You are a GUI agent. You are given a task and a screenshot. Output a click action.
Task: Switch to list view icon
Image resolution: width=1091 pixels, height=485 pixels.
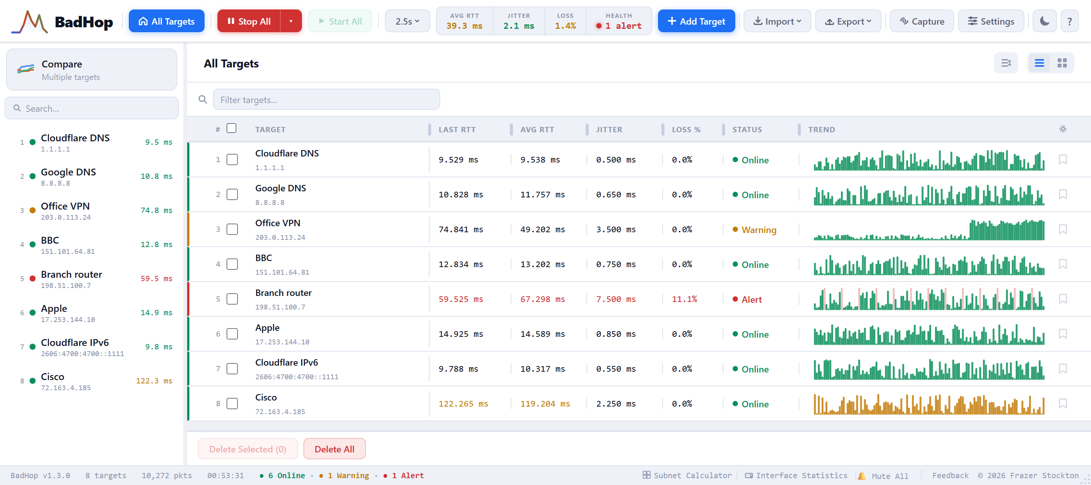(1039, 63)
